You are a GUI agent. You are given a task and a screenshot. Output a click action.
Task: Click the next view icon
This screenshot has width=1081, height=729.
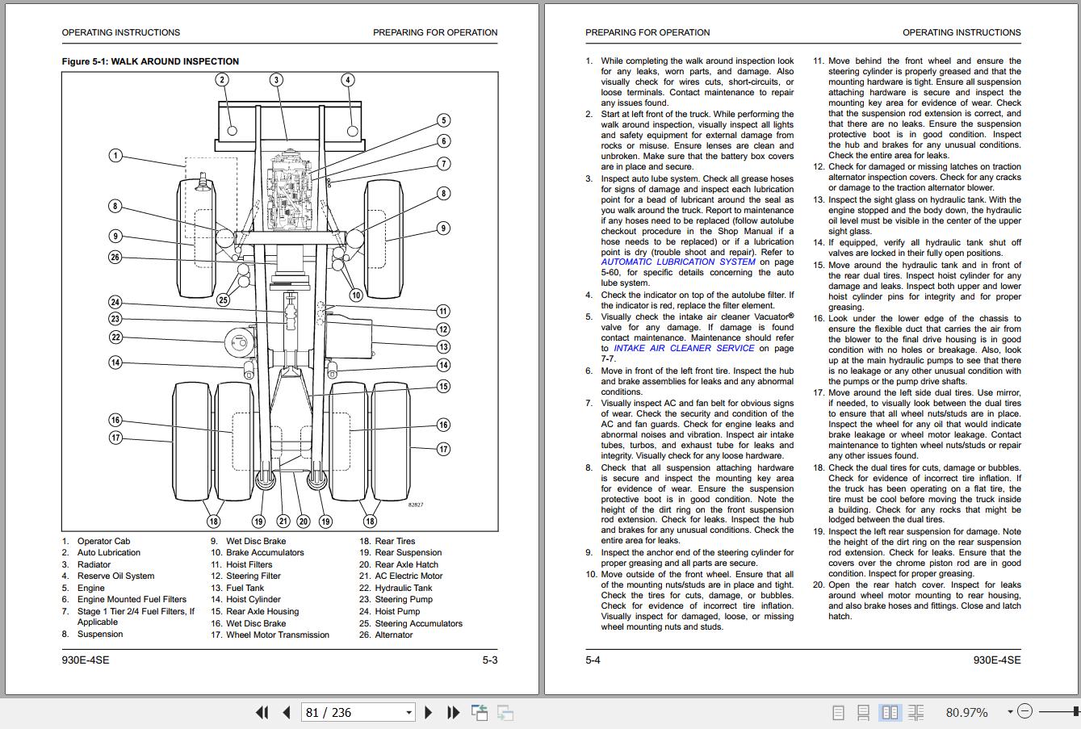coord(505,712)
